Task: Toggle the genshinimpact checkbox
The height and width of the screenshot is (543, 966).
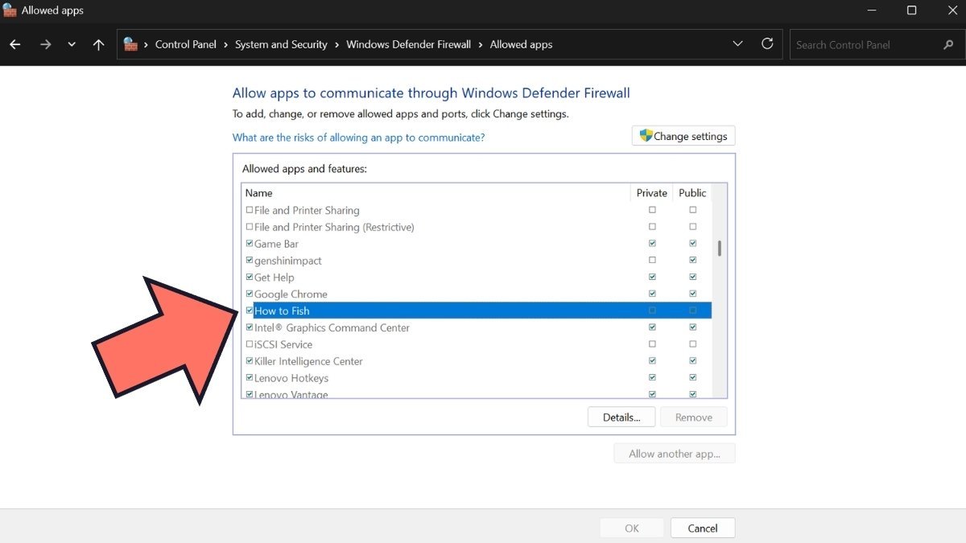Action: 250,261
